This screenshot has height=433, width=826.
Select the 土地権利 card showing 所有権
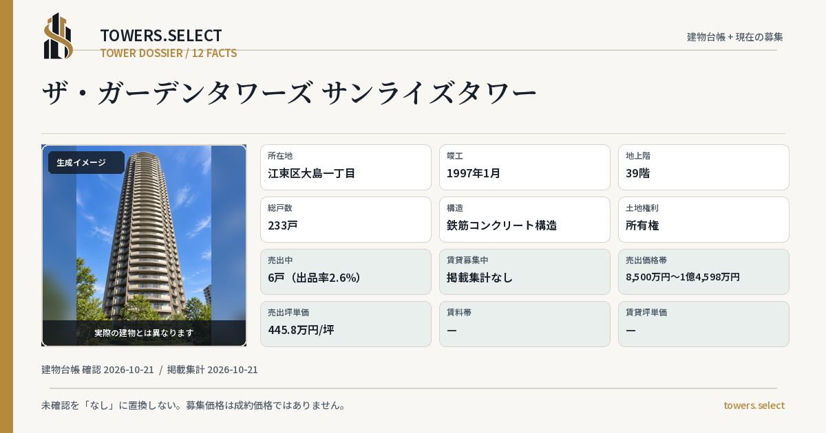coord(703,219)
